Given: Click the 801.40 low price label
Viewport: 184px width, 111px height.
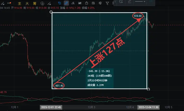Looking at the screenshot, I should (x=59, y=86).
